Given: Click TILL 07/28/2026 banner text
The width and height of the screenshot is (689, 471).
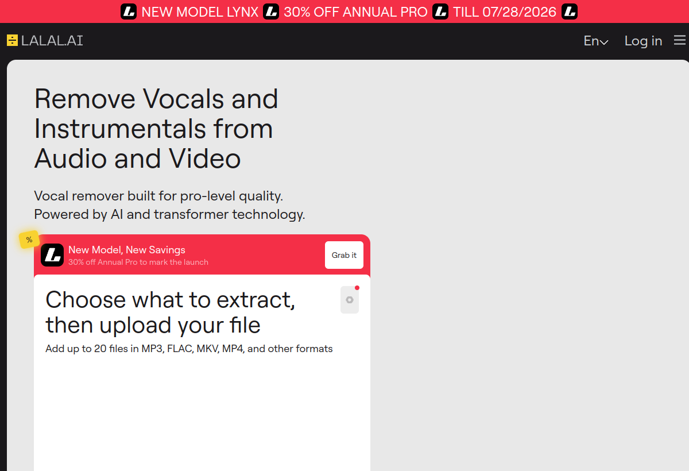Looking at the screenshot, I should pos(505,11).
